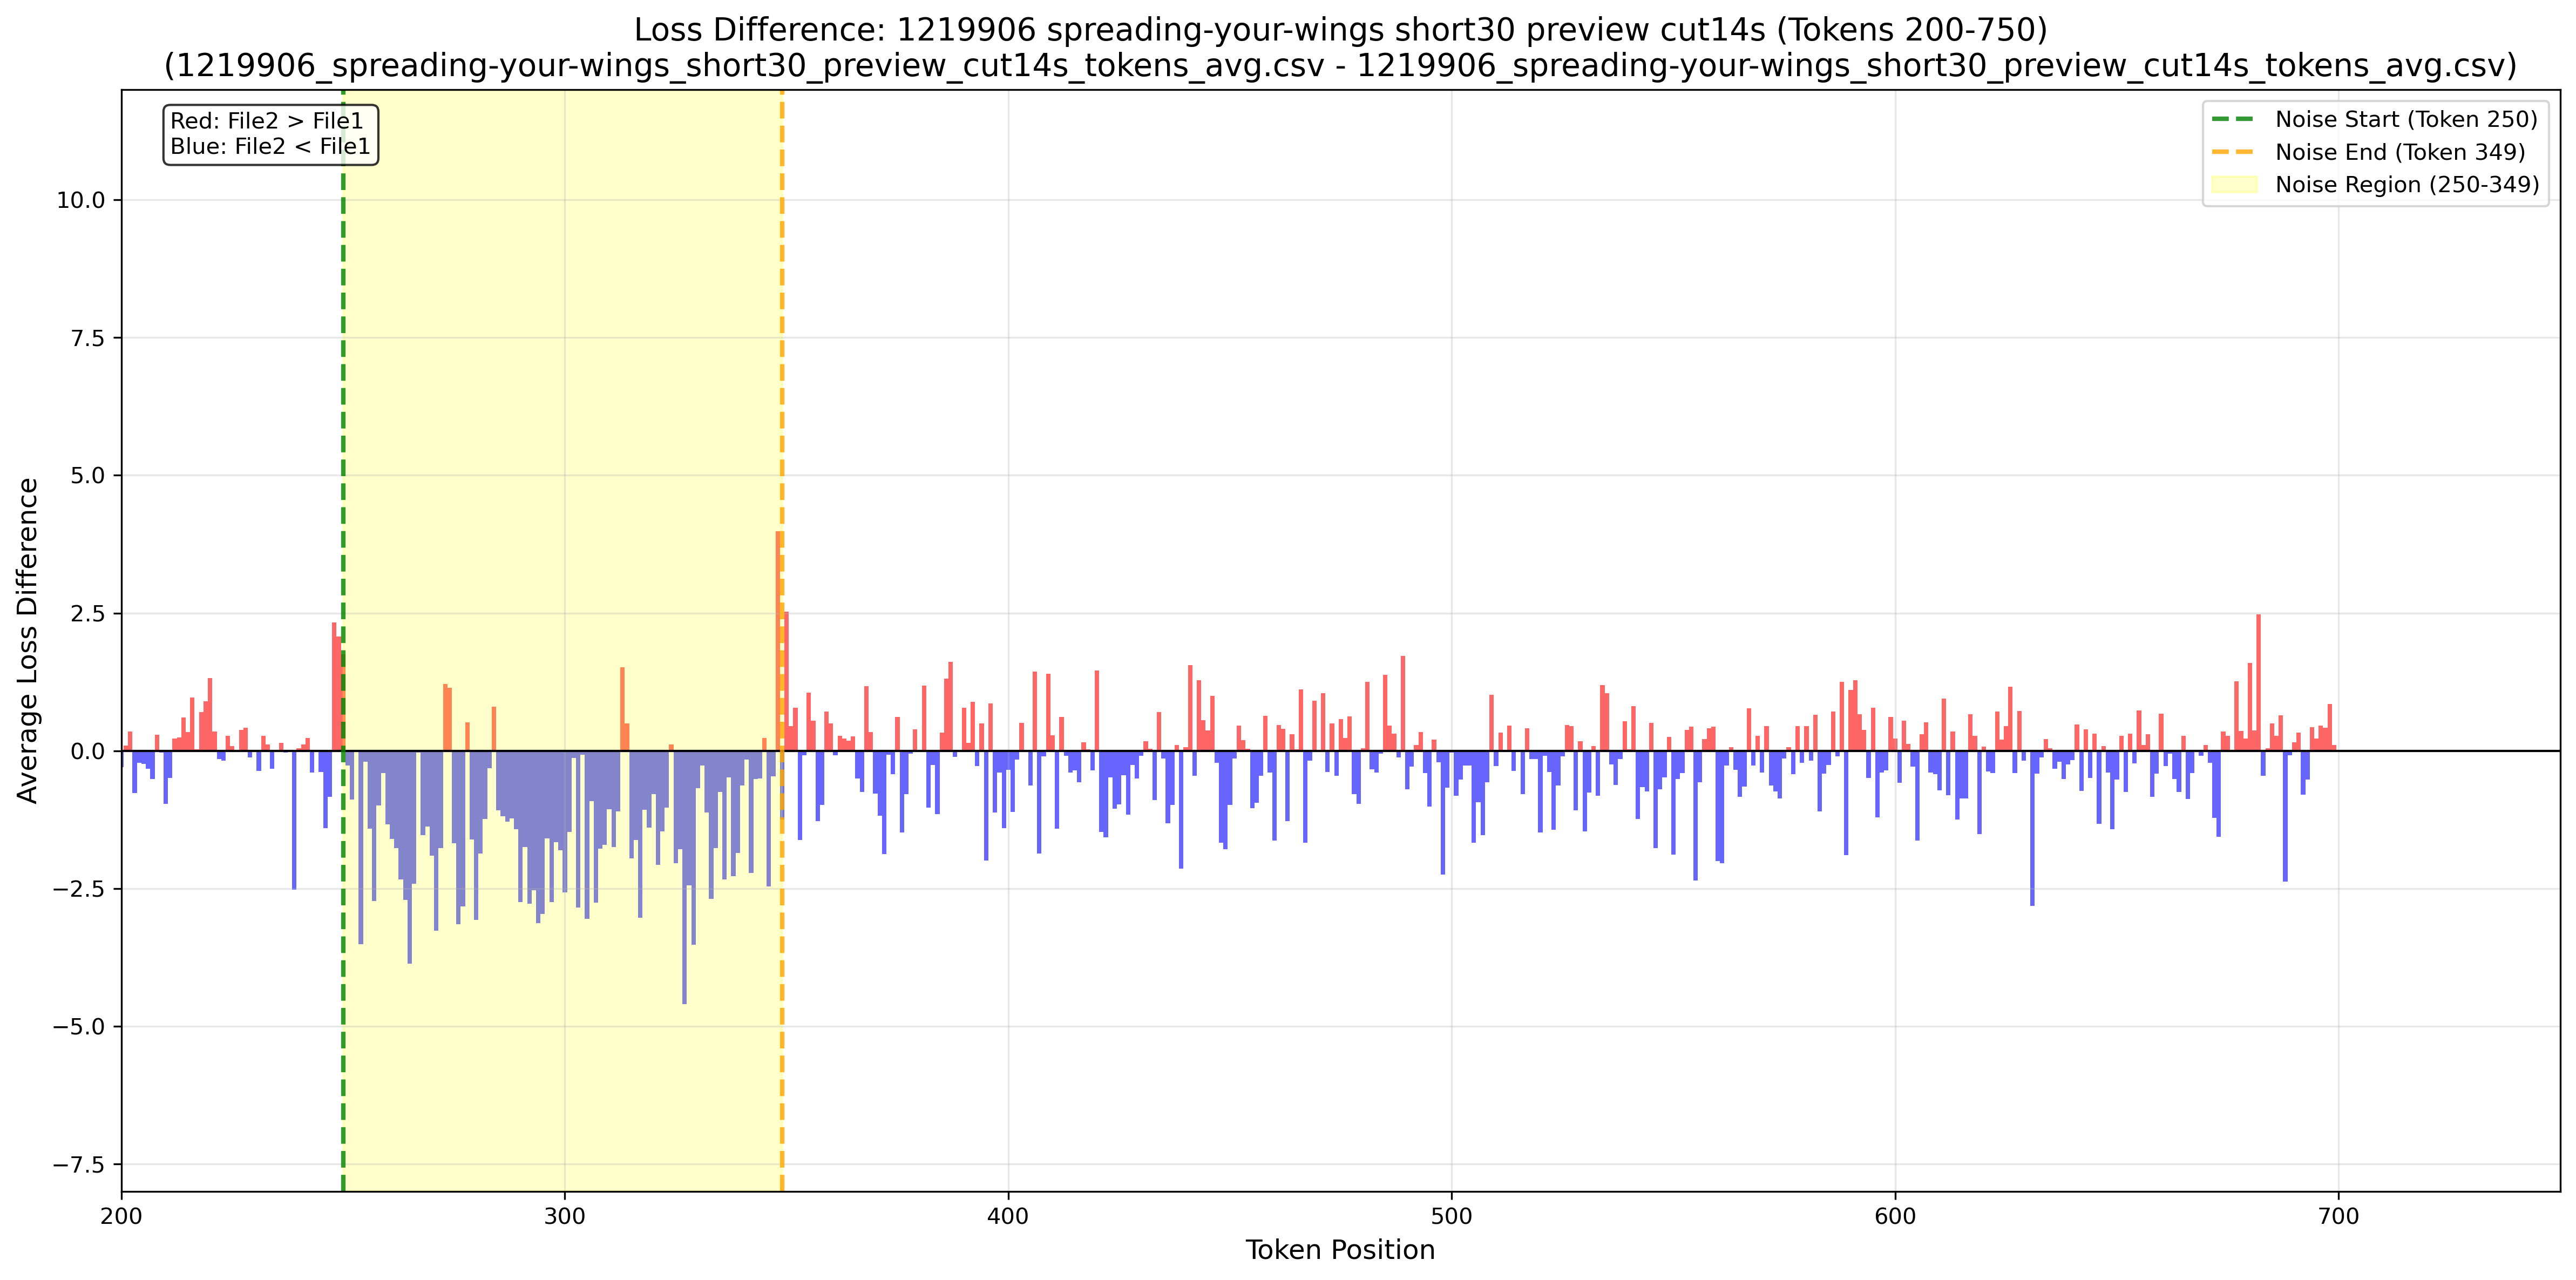Screen dimensions: 2576x1280
Task: Click the x-axis tick label 400
Action: point(1008,1216)
